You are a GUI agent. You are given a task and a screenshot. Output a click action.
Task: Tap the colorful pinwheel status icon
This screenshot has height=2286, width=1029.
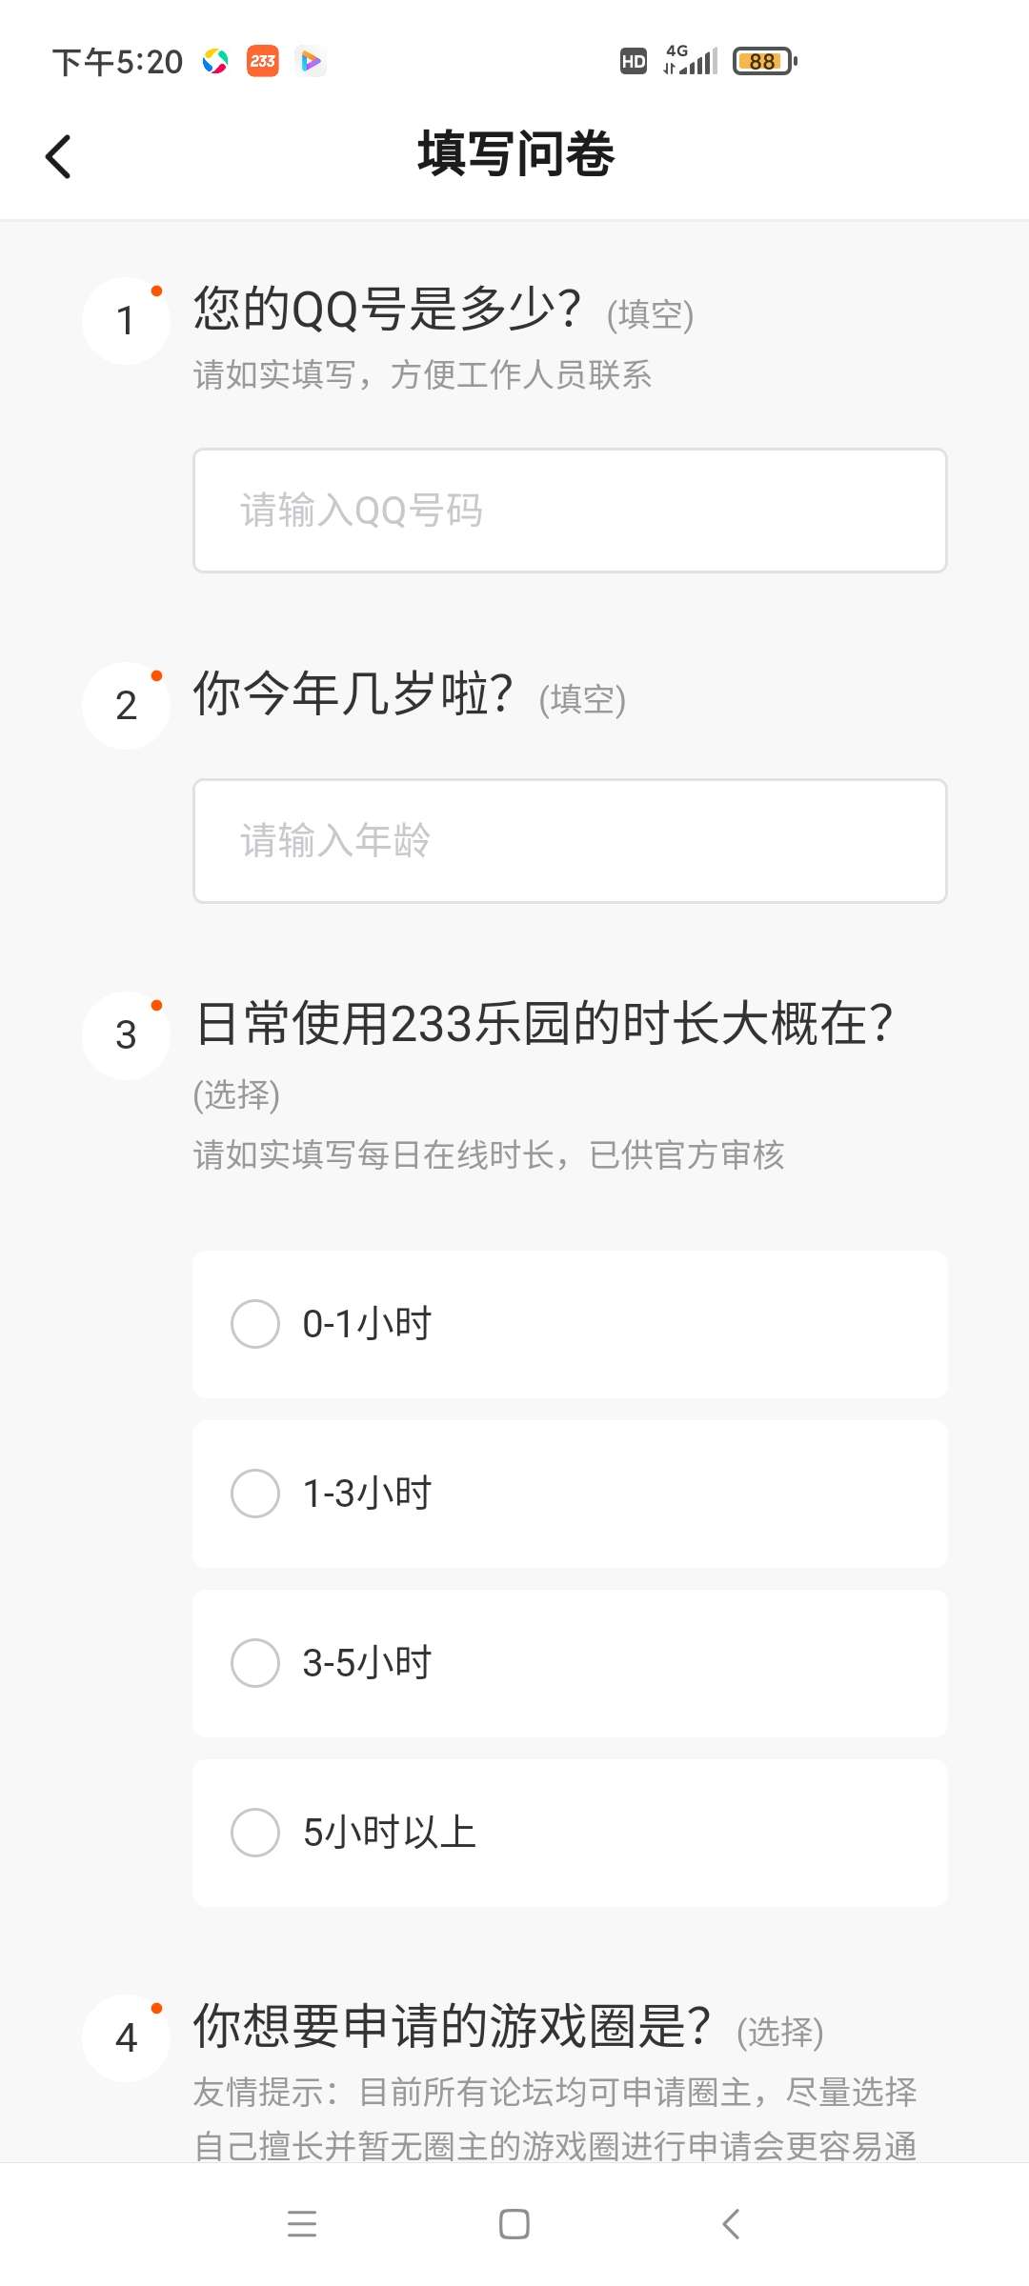(215, 62)
